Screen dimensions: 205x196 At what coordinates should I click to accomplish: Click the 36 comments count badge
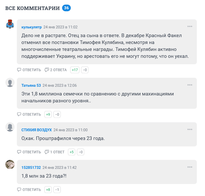pos(66,8)
